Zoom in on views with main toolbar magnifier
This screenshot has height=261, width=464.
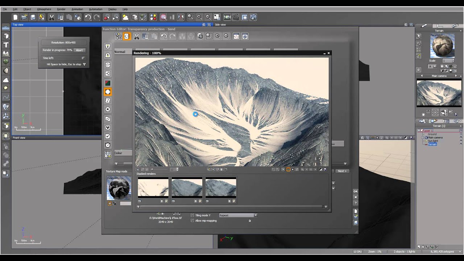tap(199, 17)
